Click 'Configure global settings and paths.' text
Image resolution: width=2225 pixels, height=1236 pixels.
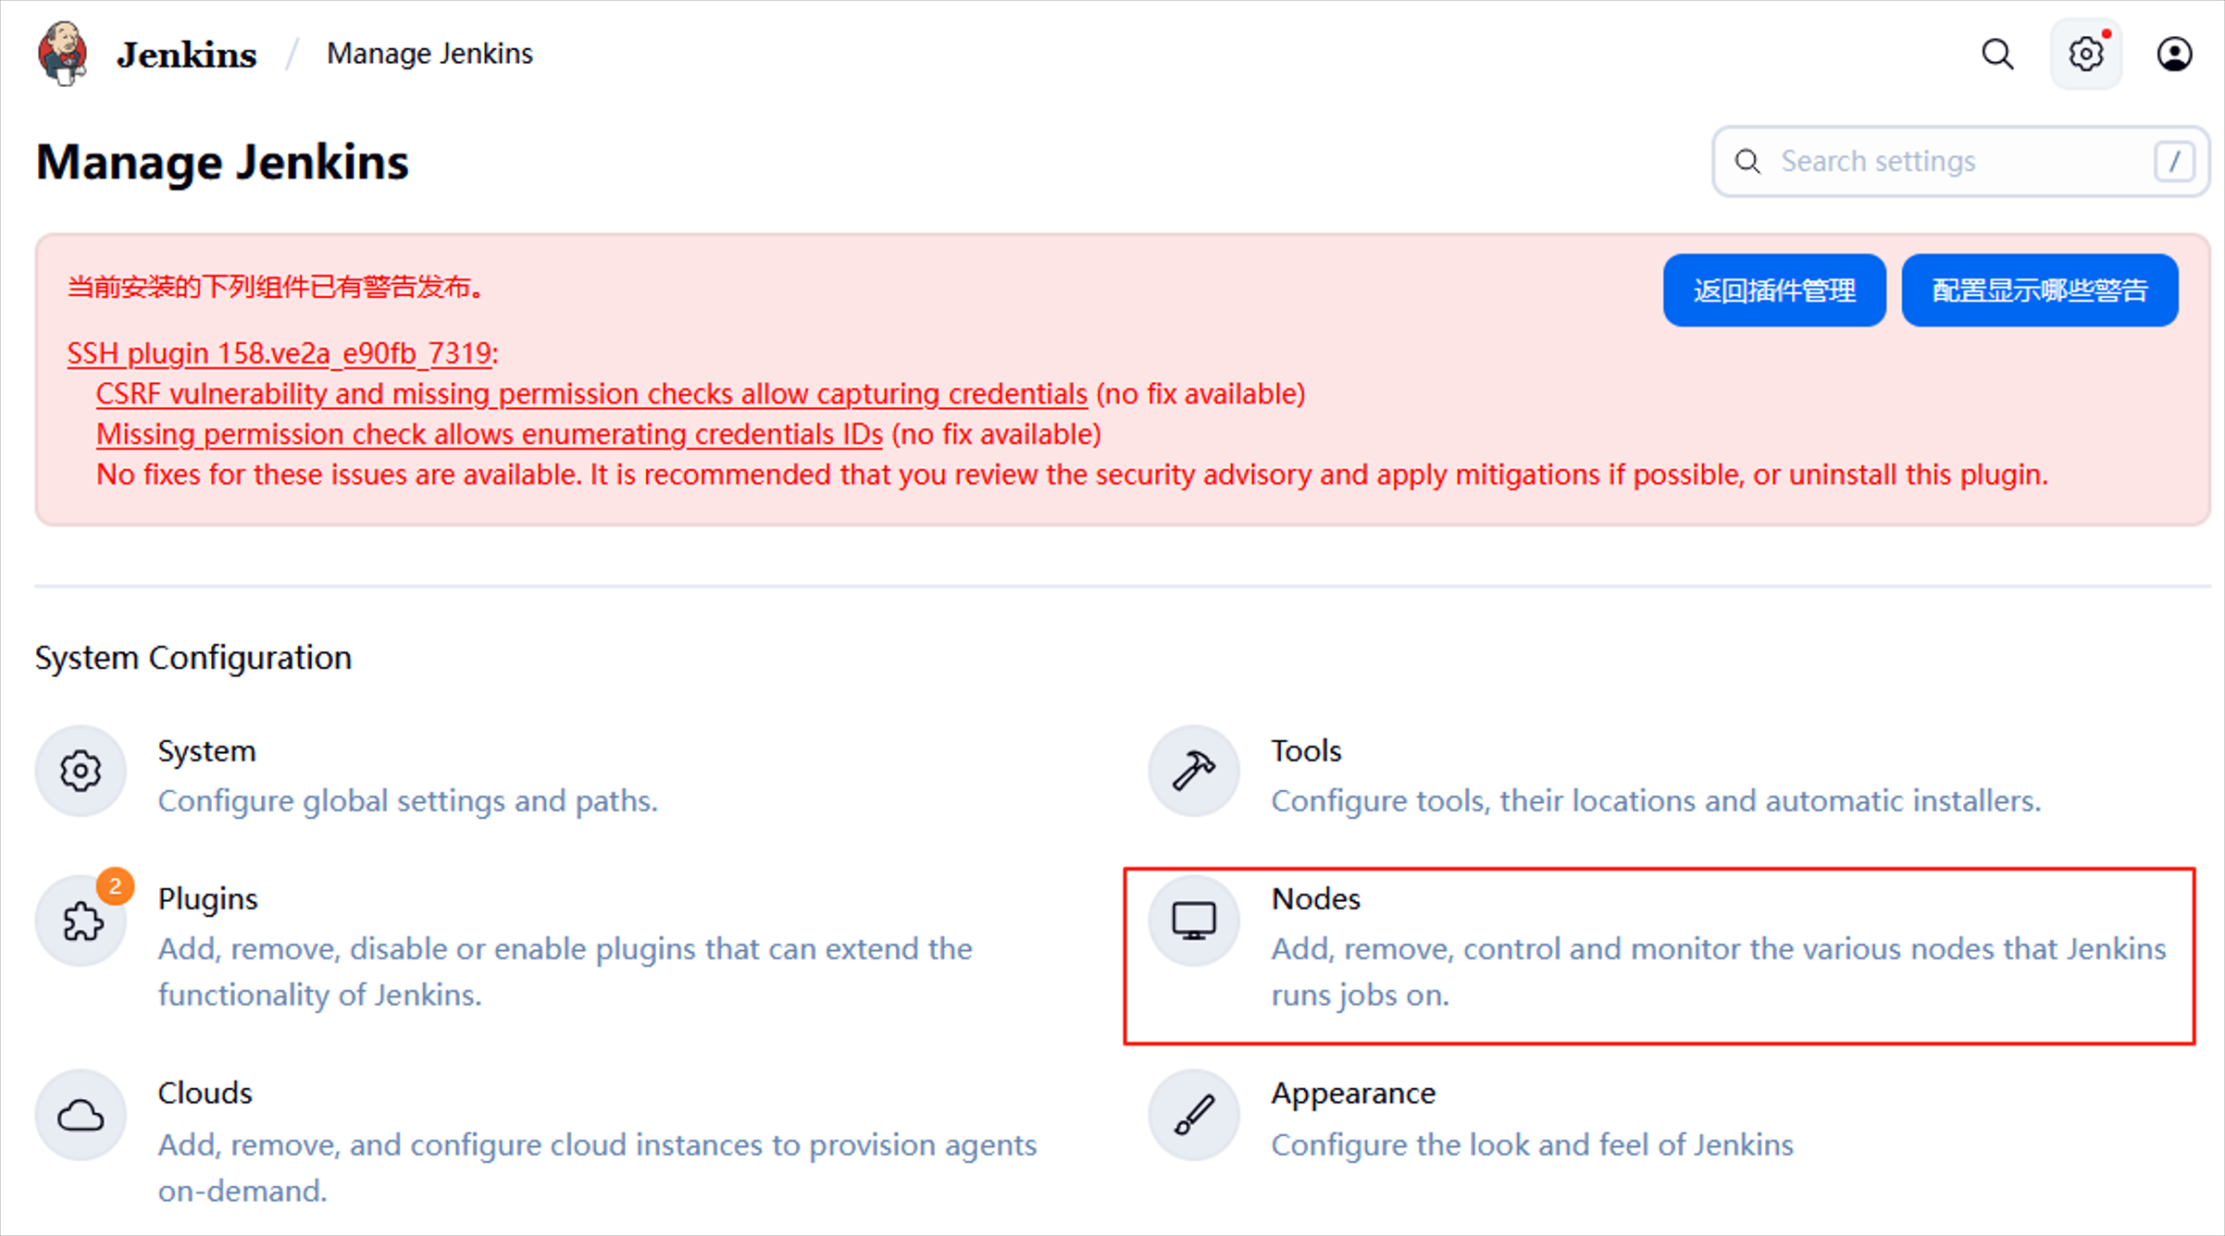[x=408, y=801]
